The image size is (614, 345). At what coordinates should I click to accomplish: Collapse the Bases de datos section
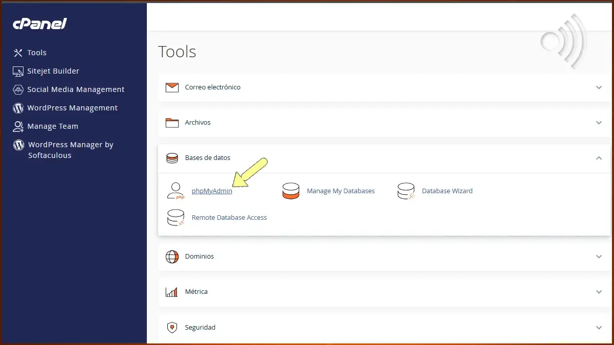[599, 158]
